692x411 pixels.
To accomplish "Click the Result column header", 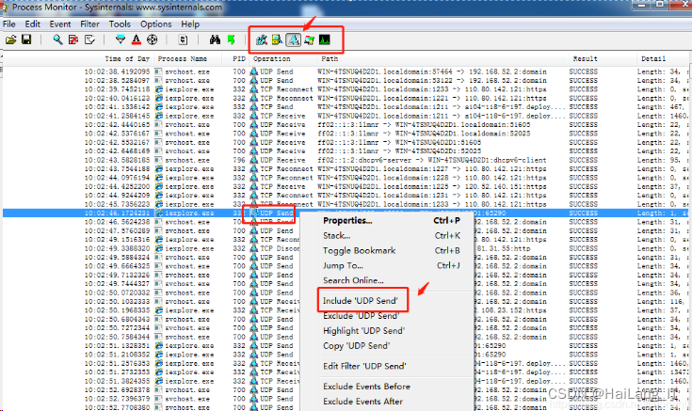I will click(585, 58).
